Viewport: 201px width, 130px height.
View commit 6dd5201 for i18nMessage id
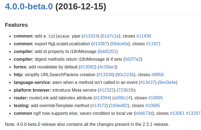point(108,51)
